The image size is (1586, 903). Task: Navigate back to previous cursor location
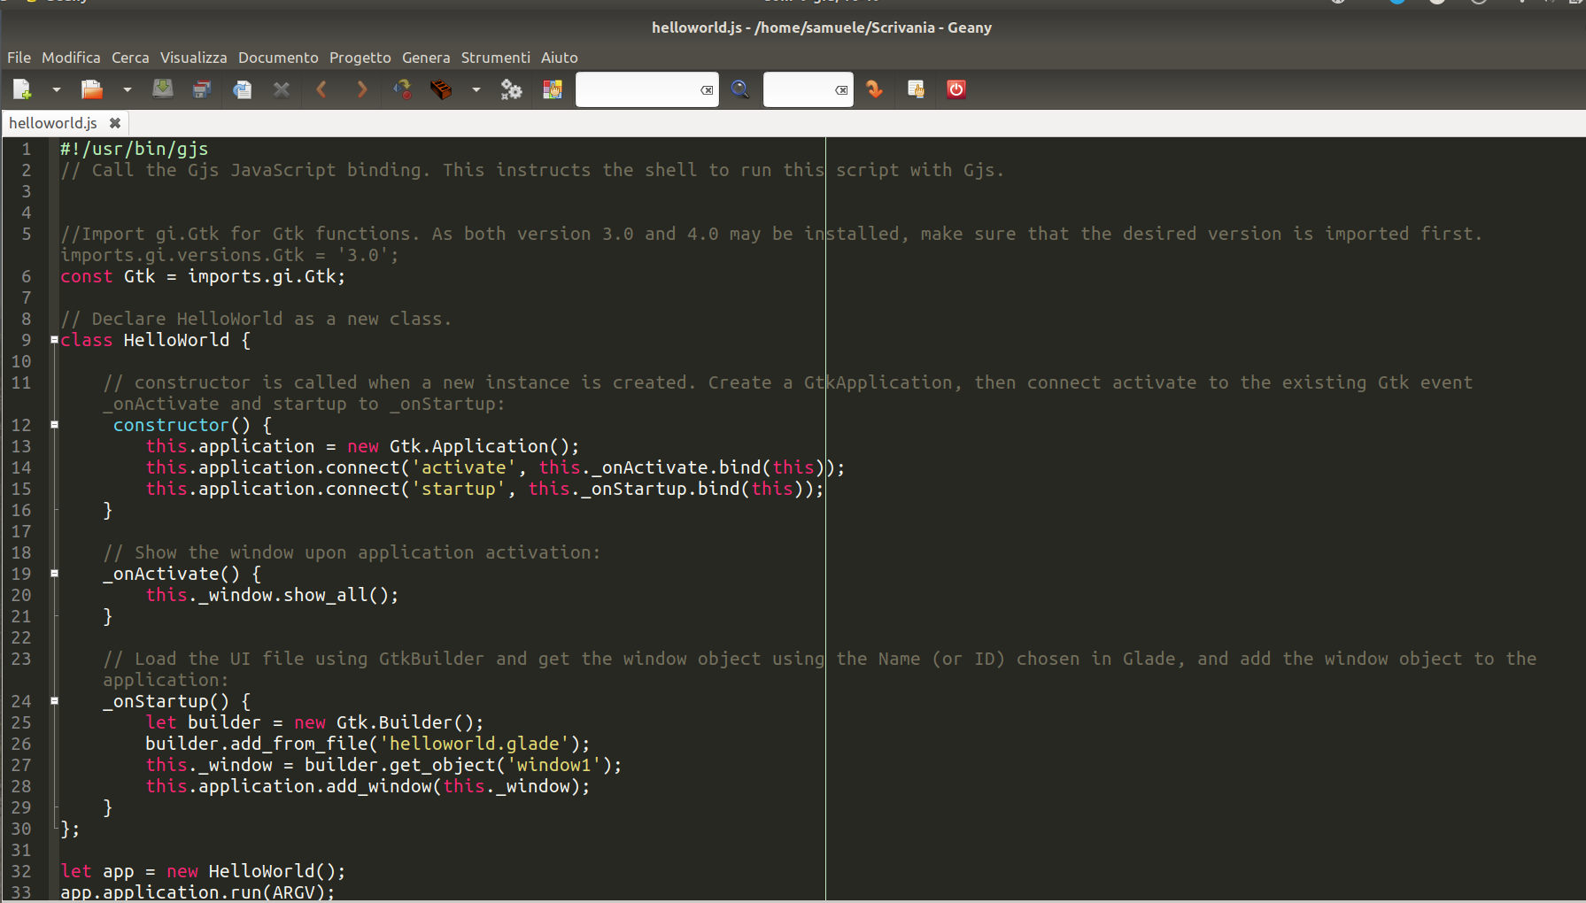pos(321,89)
